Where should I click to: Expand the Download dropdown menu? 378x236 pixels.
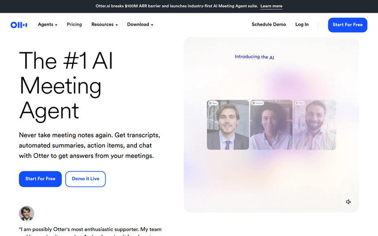click(x=140, y=25)
